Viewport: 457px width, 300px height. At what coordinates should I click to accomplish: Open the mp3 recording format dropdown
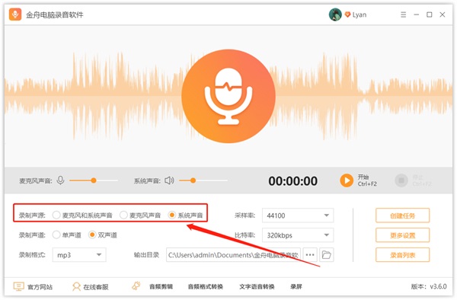79,255
